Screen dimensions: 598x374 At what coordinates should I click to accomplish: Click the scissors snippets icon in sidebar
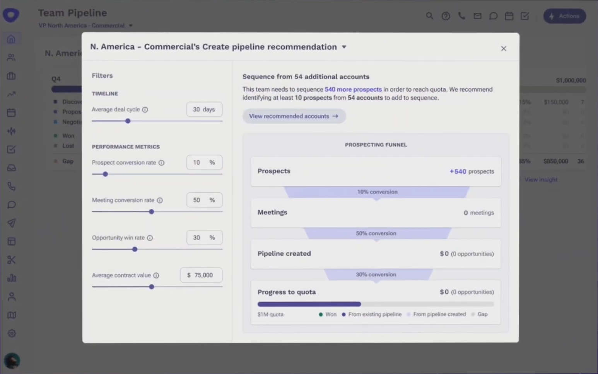click(x=11, y=260)
